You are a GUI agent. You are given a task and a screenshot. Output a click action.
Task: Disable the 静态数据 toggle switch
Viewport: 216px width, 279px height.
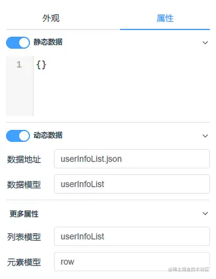[18, 43]
